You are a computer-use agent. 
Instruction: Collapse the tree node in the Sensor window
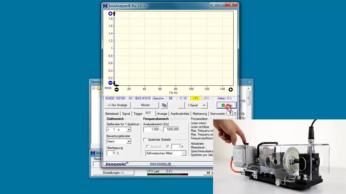pyautogui.click(x=94, y=88)
